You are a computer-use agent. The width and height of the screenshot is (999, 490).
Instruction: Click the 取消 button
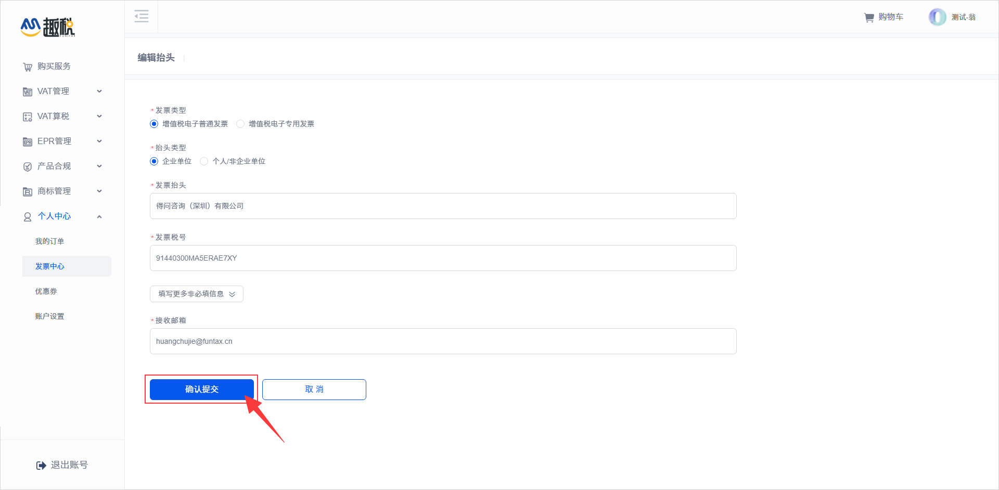314,390
